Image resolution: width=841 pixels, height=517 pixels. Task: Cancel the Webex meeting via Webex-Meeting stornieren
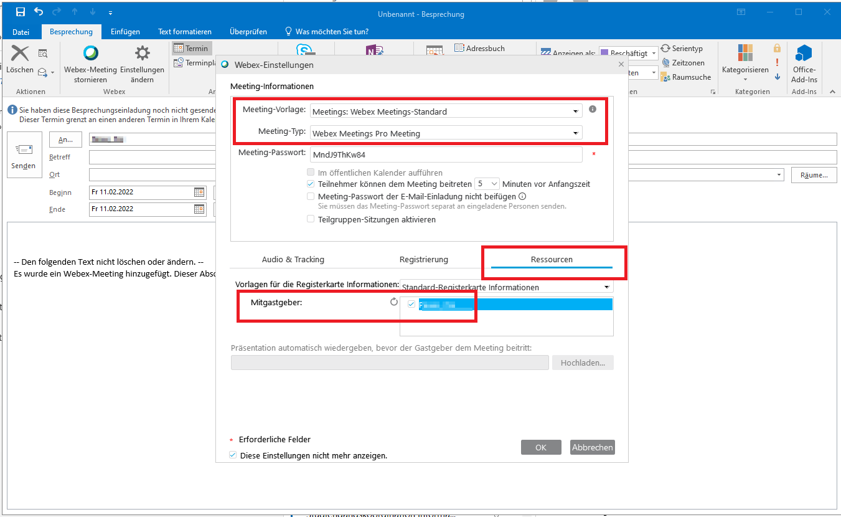pos(91,64)
